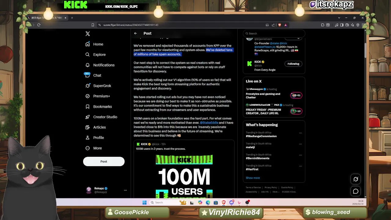The height and width of the screenshot is (220, 391).
Task: Click the Explore magnifier icon
Action: click(88, 55)
